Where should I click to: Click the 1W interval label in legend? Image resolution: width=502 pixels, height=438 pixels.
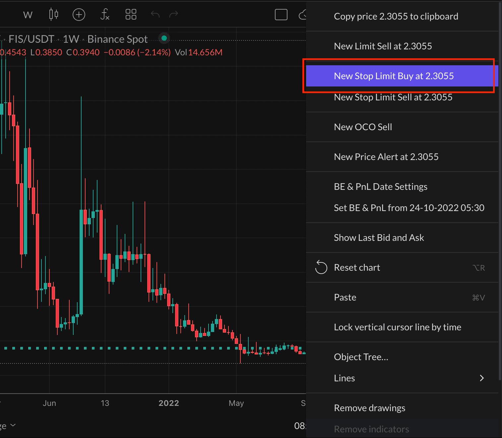(x=71, y=39)
